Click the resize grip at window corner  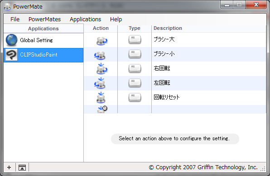(x=263, y=169)
